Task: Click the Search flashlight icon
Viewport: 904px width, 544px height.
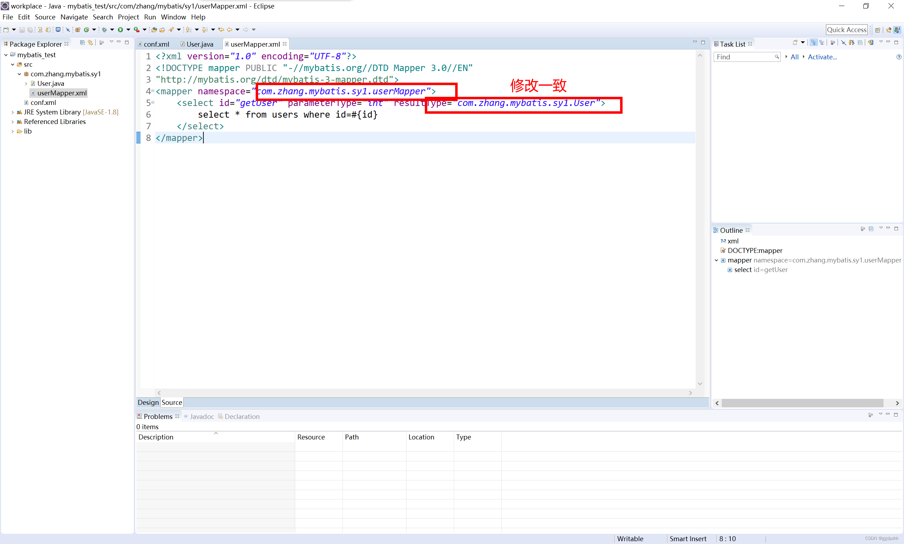Action: [171, 30]
